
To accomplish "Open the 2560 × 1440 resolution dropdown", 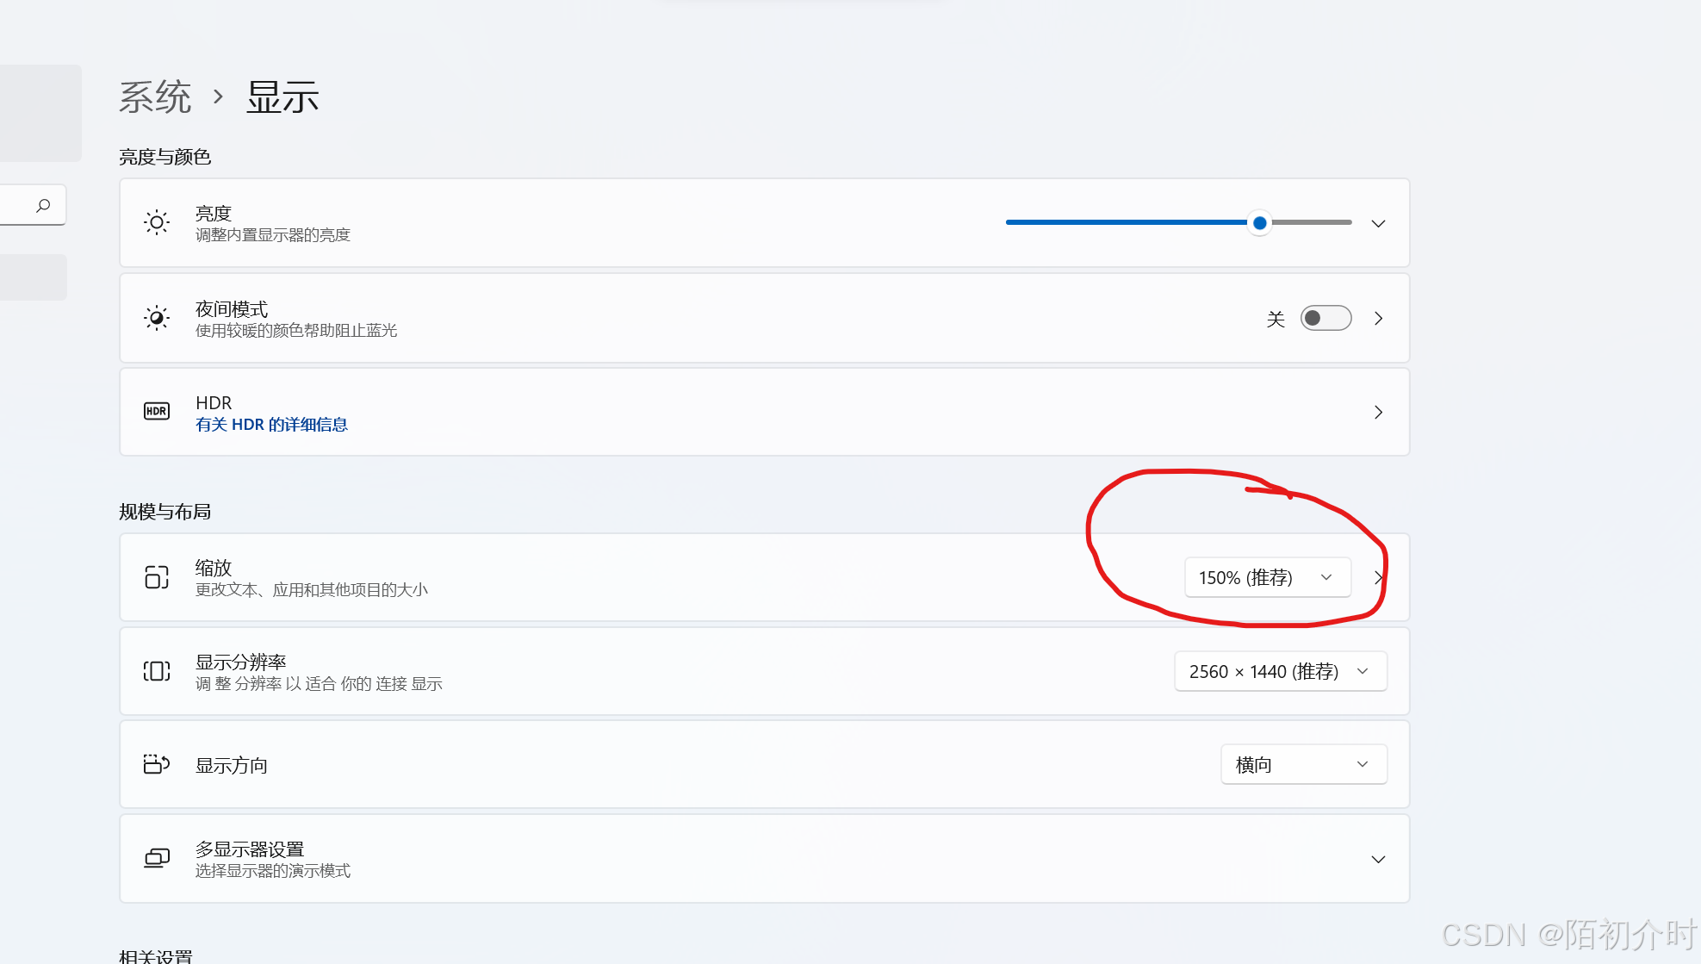I will (x=1280, y=671).
